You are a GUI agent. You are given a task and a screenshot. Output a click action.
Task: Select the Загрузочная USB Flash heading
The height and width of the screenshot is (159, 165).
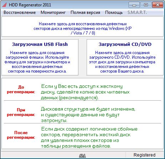(x=40, y=44)
